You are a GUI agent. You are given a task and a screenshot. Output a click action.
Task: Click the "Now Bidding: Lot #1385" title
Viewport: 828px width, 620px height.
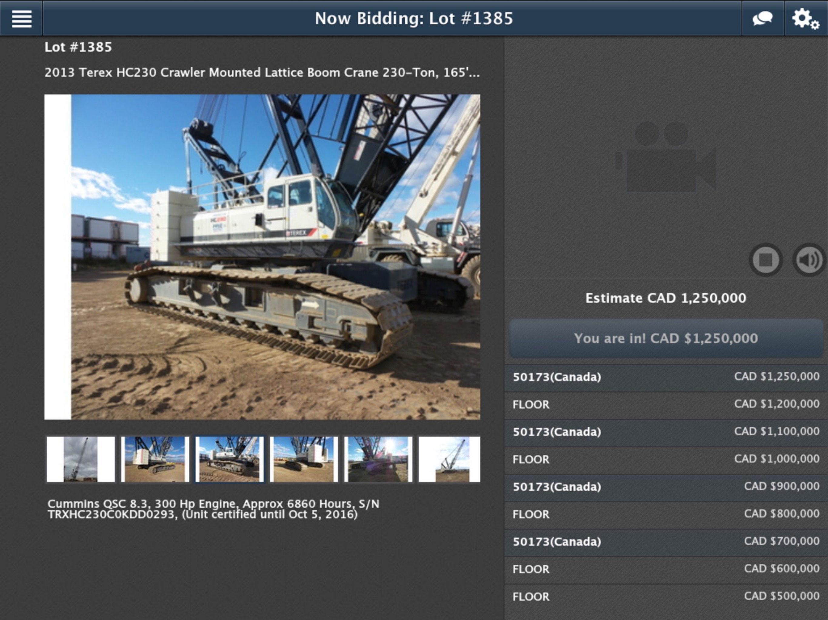coord(414,18)
